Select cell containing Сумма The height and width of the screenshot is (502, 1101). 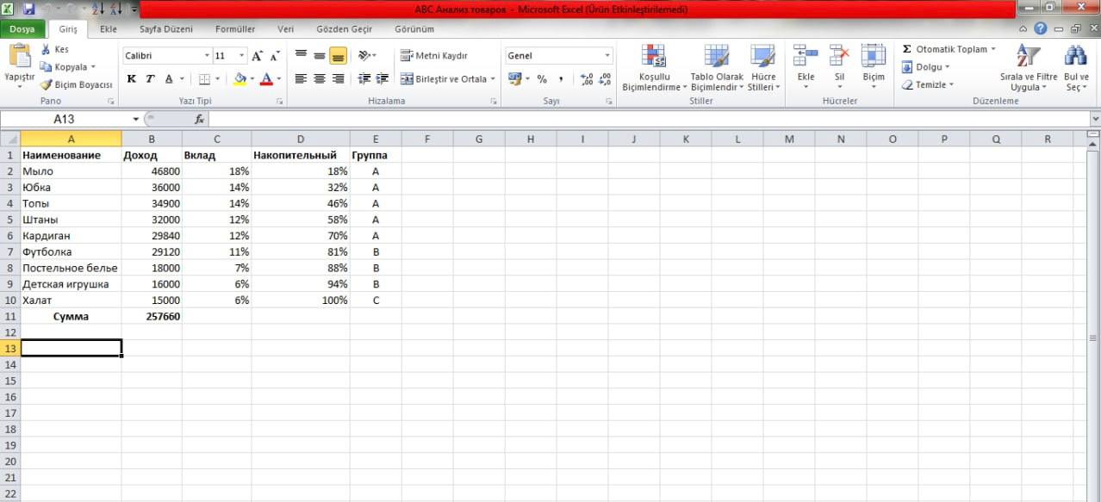coord(71,316)
